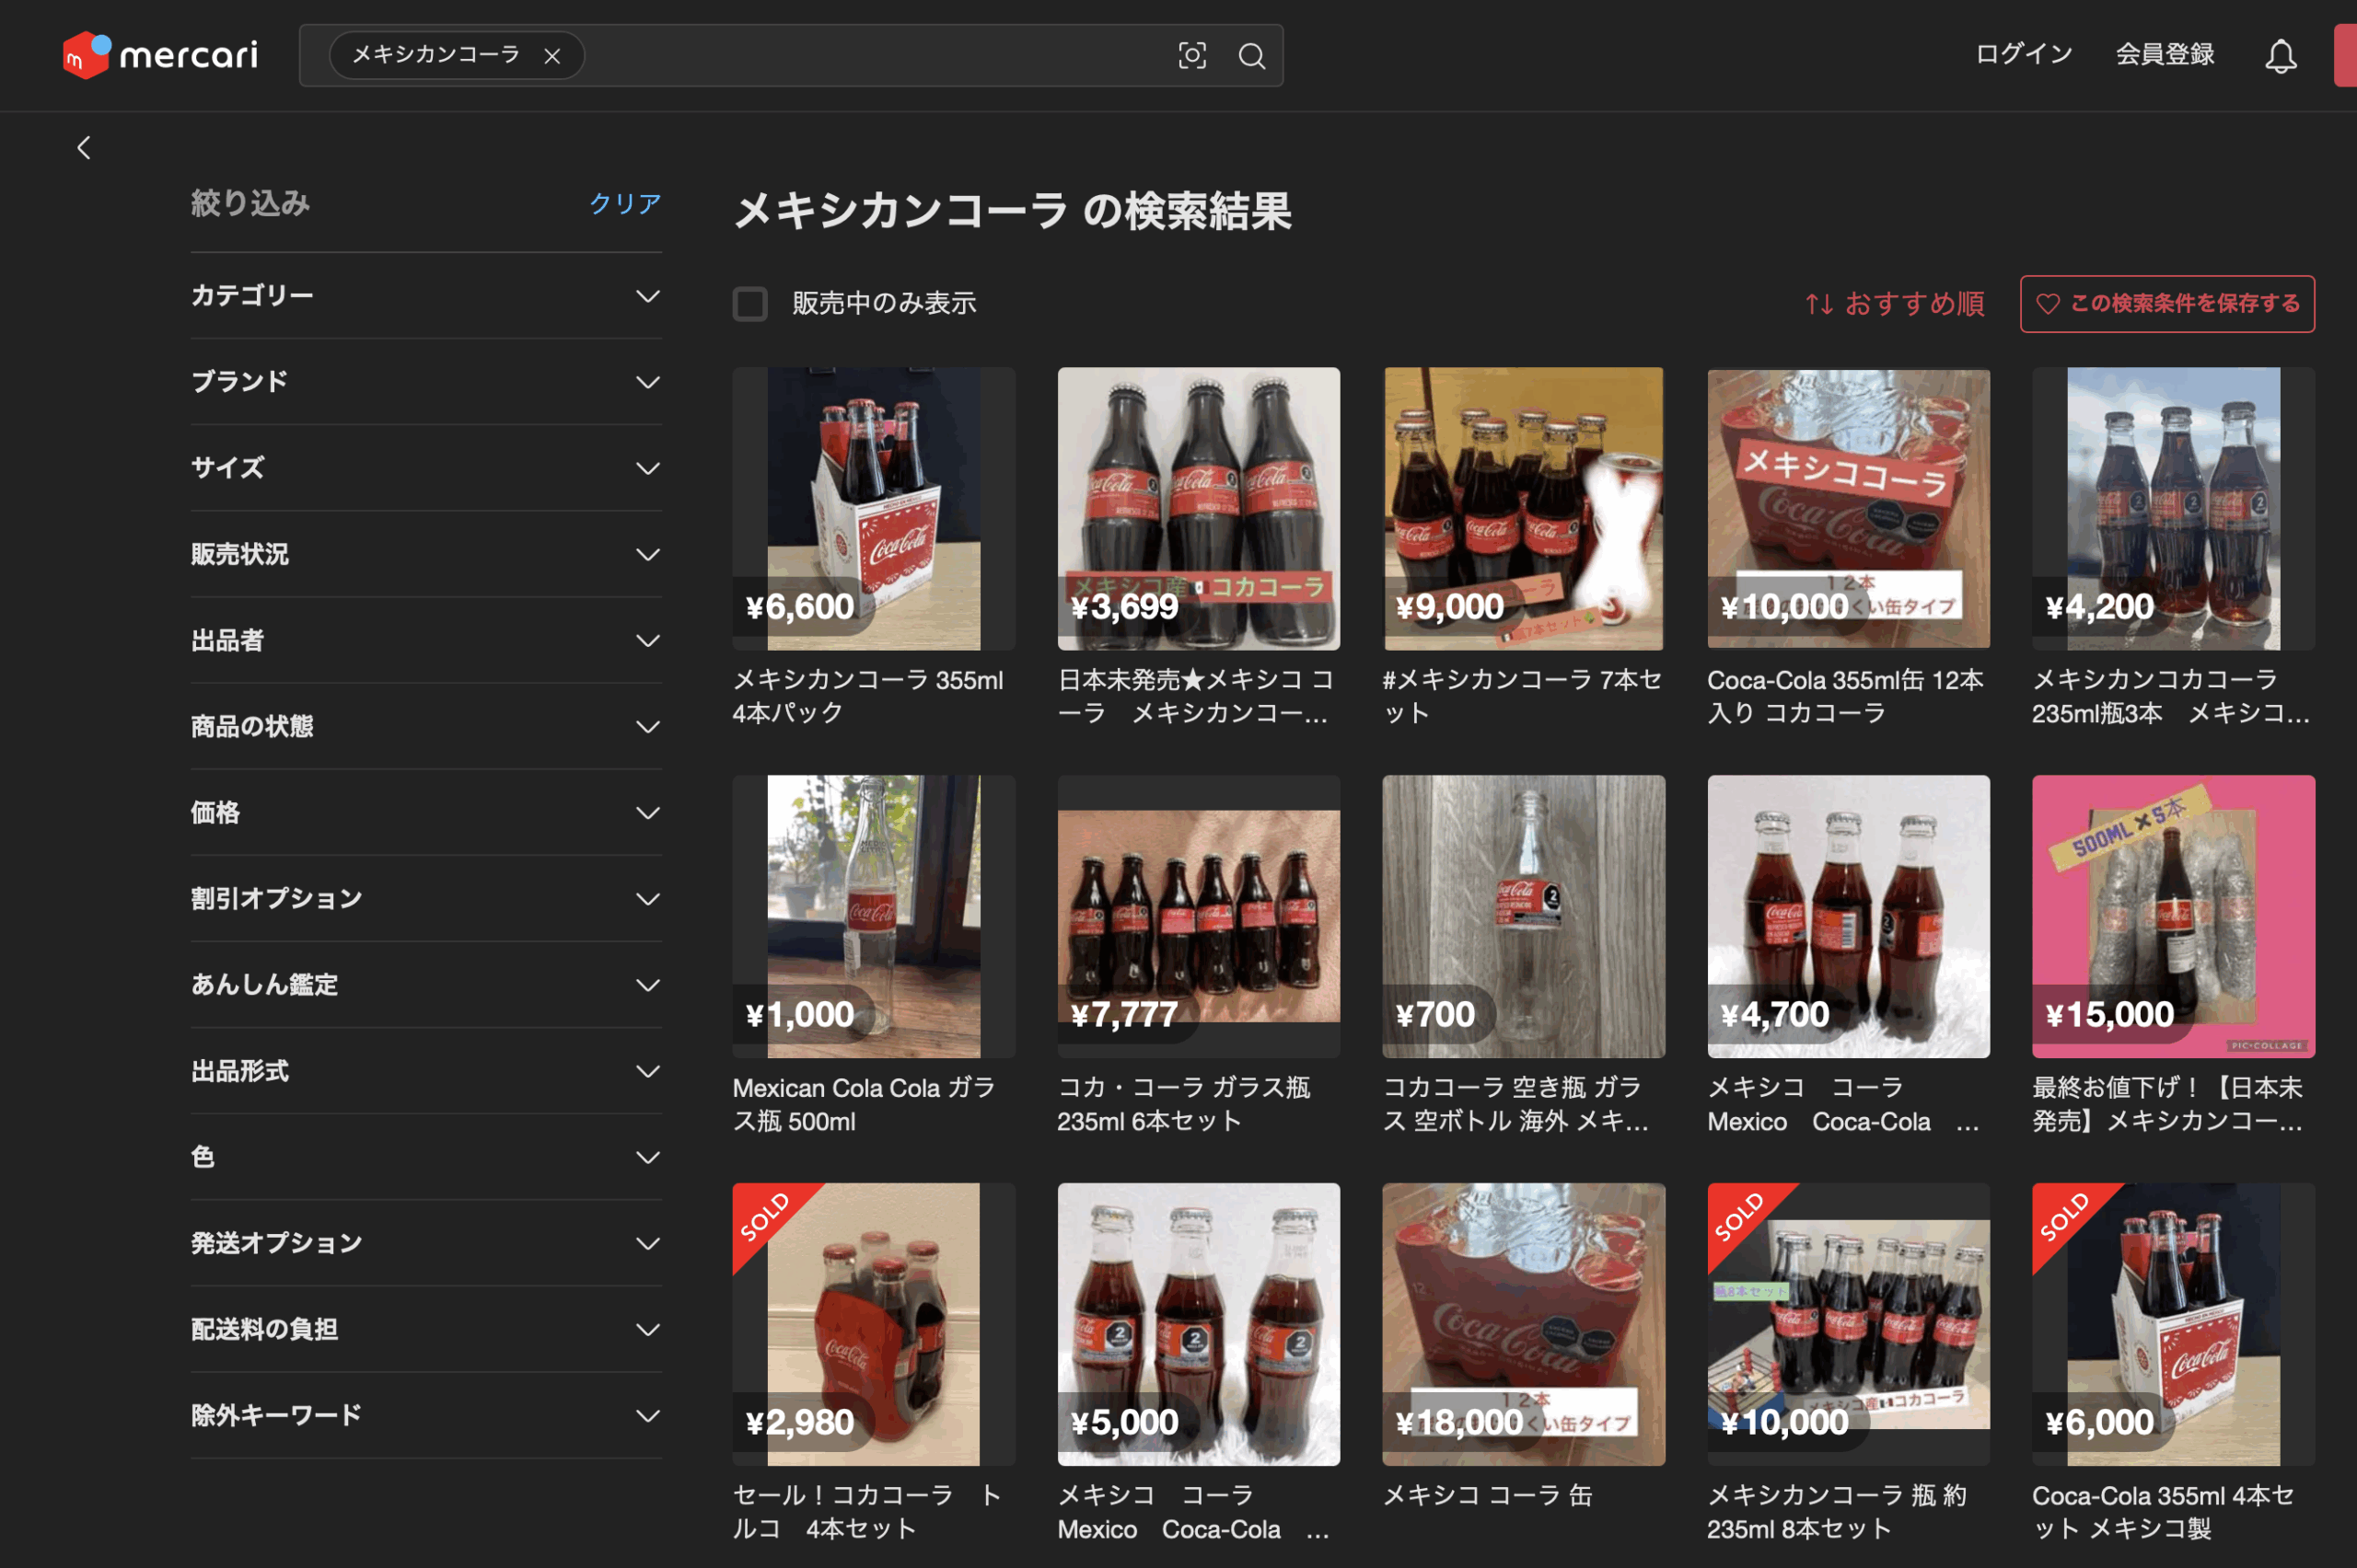Click the heart icon in save-search button
Image resolution: width=2357 pixels, height=1568 pixels.
pos(2048,304)
